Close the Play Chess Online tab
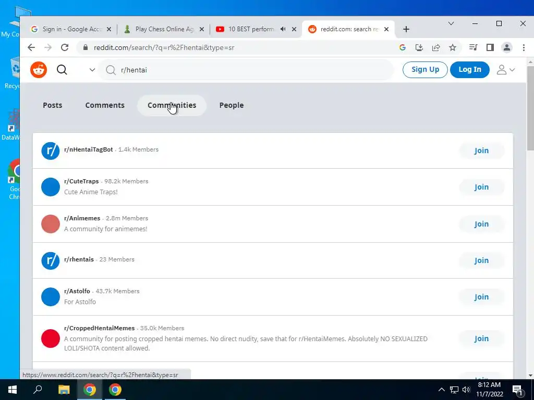Image resolution: width=534 pixels, height=400 pixels. click(x=202, y=29)
